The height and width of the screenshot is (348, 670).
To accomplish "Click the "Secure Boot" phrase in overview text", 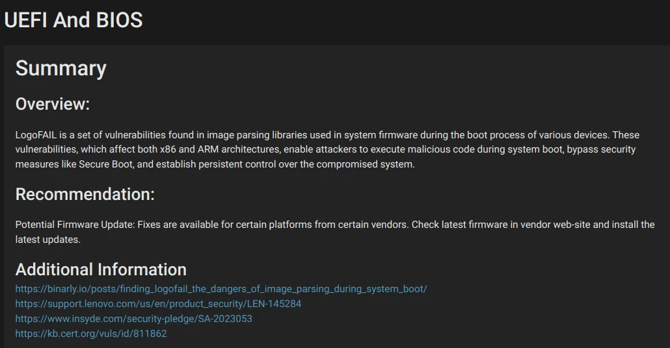I will (105, 164).
